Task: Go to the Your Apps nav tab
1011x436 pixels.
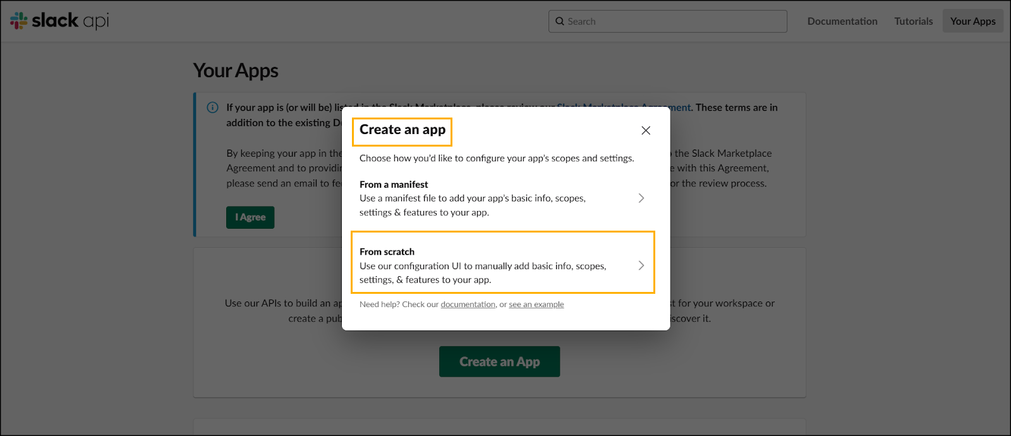Action: tap(973, 21)
